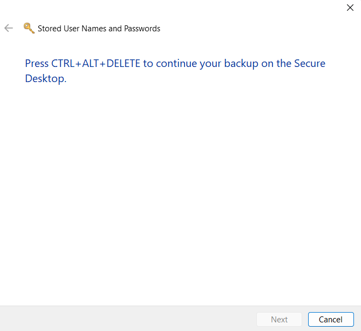Screen dimensions: 361x331
Task: Dismiss the wizard via top-right X
Action: pos(350,8)
